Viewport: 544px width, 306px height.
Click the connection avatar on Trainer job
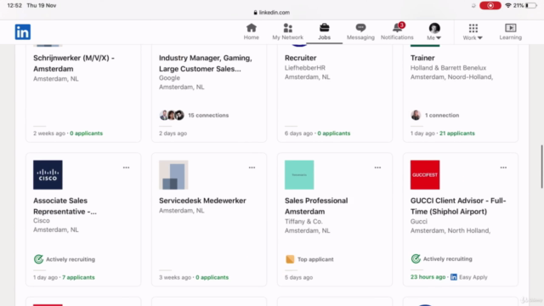click(x=416, y=116)
